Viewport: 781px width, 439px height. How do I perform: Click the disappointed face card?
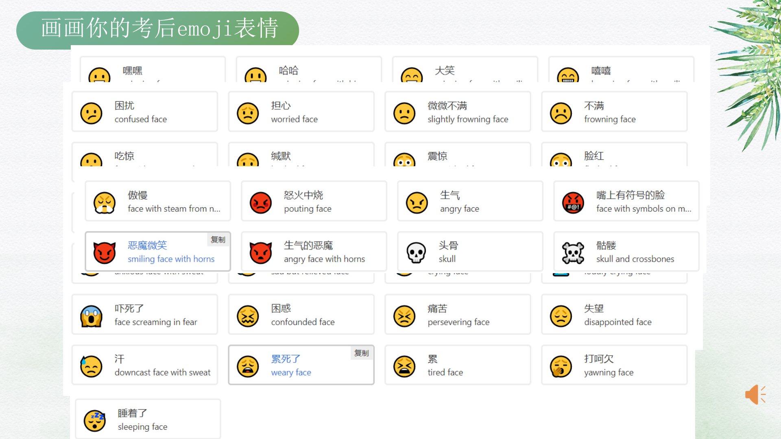(614, 315)
